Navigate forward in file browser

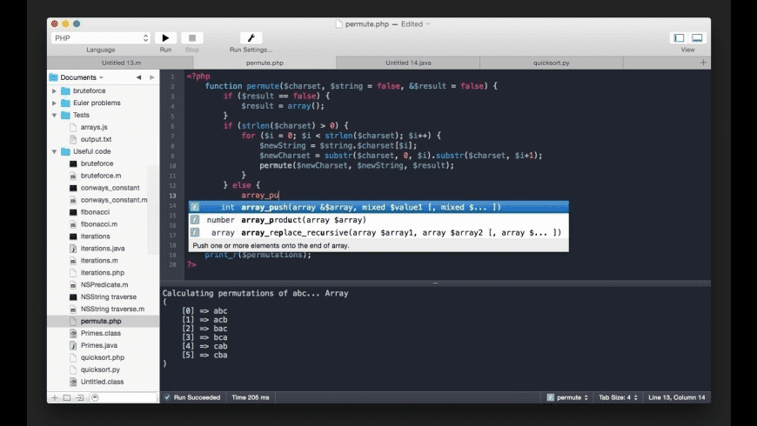pos(151,77)
